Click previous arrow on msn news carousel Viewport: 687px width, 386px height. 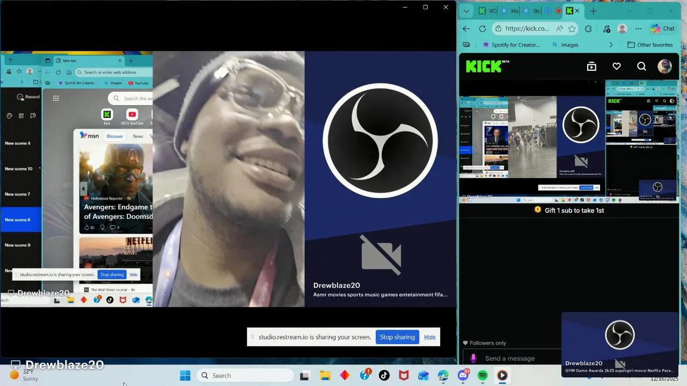(83, 189)
